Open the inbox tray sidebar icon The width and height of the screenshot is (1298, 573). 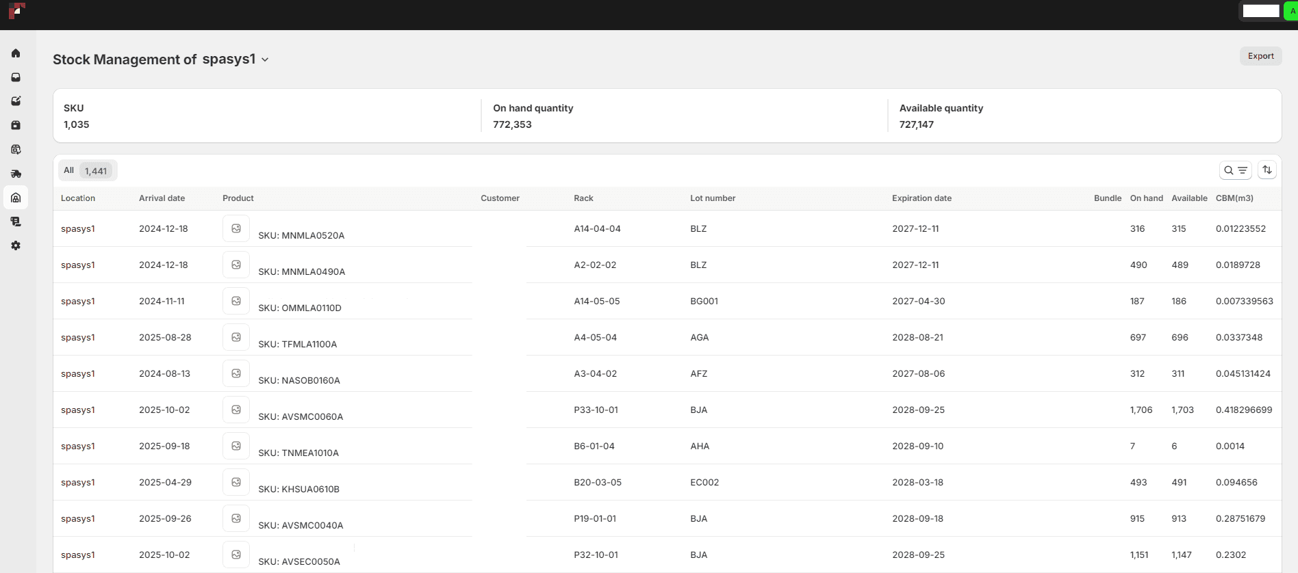coord(16,77)
